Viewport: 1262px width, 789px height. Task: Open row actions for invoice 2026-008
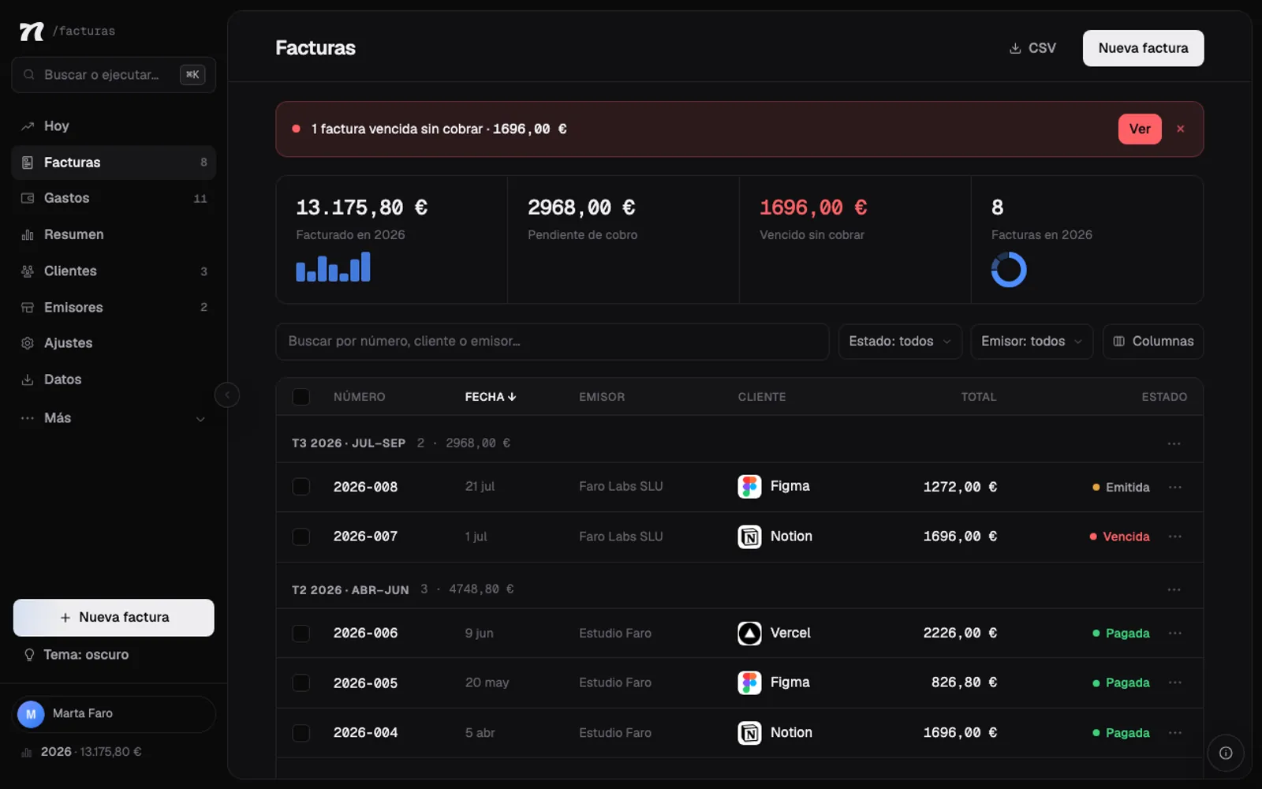1175,487
